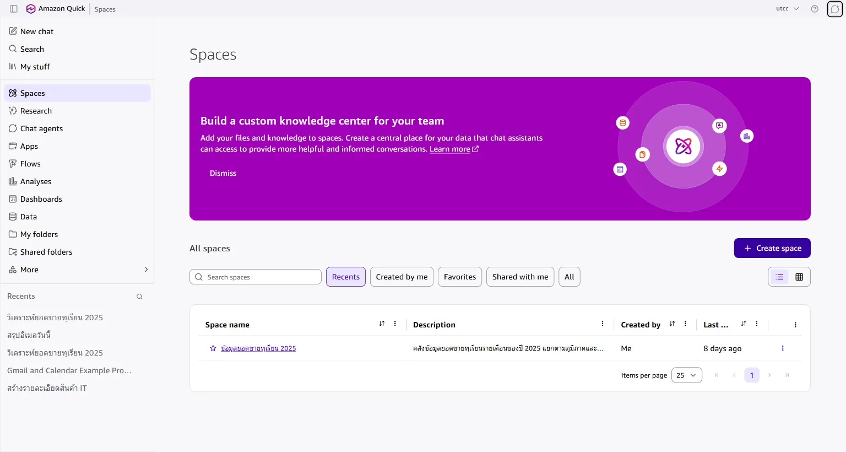Open Space name column options menu
Viewport: 846px width, 452px height.
pyautogui.click(x=395, y=324)
